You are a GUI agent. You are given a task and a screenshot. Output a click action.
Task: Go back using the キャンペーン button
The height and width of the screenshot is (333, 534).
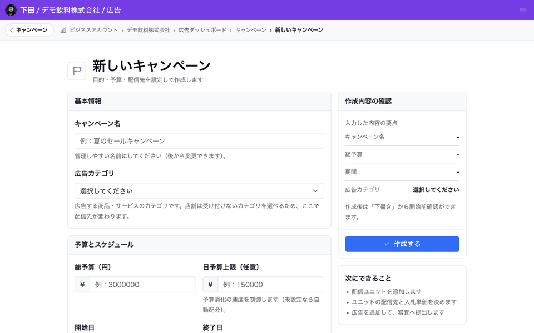click(29, 30)
